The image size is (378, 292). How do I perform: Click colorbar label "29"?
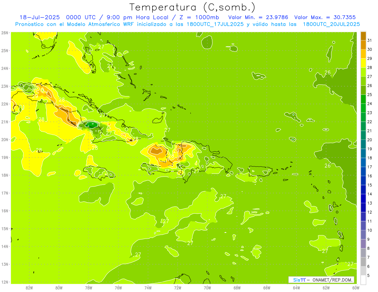coord(369,59)
